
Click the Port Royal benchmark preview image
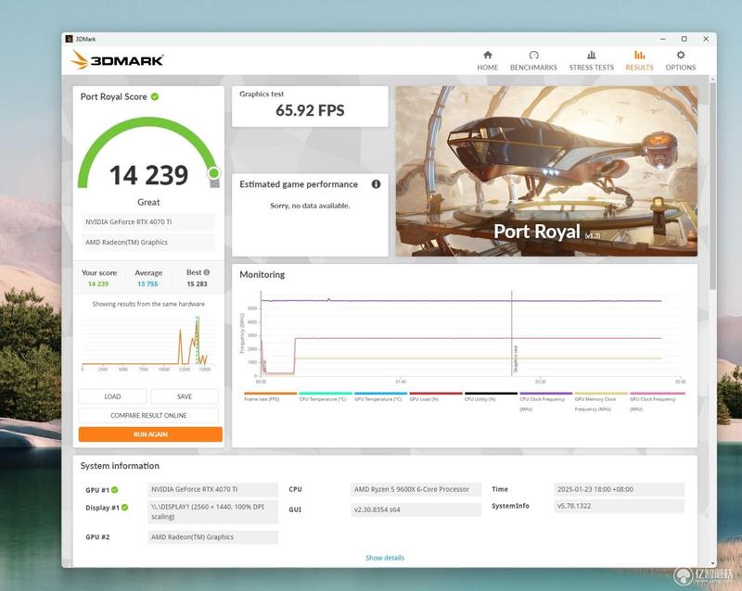click(x=546, y=171)
